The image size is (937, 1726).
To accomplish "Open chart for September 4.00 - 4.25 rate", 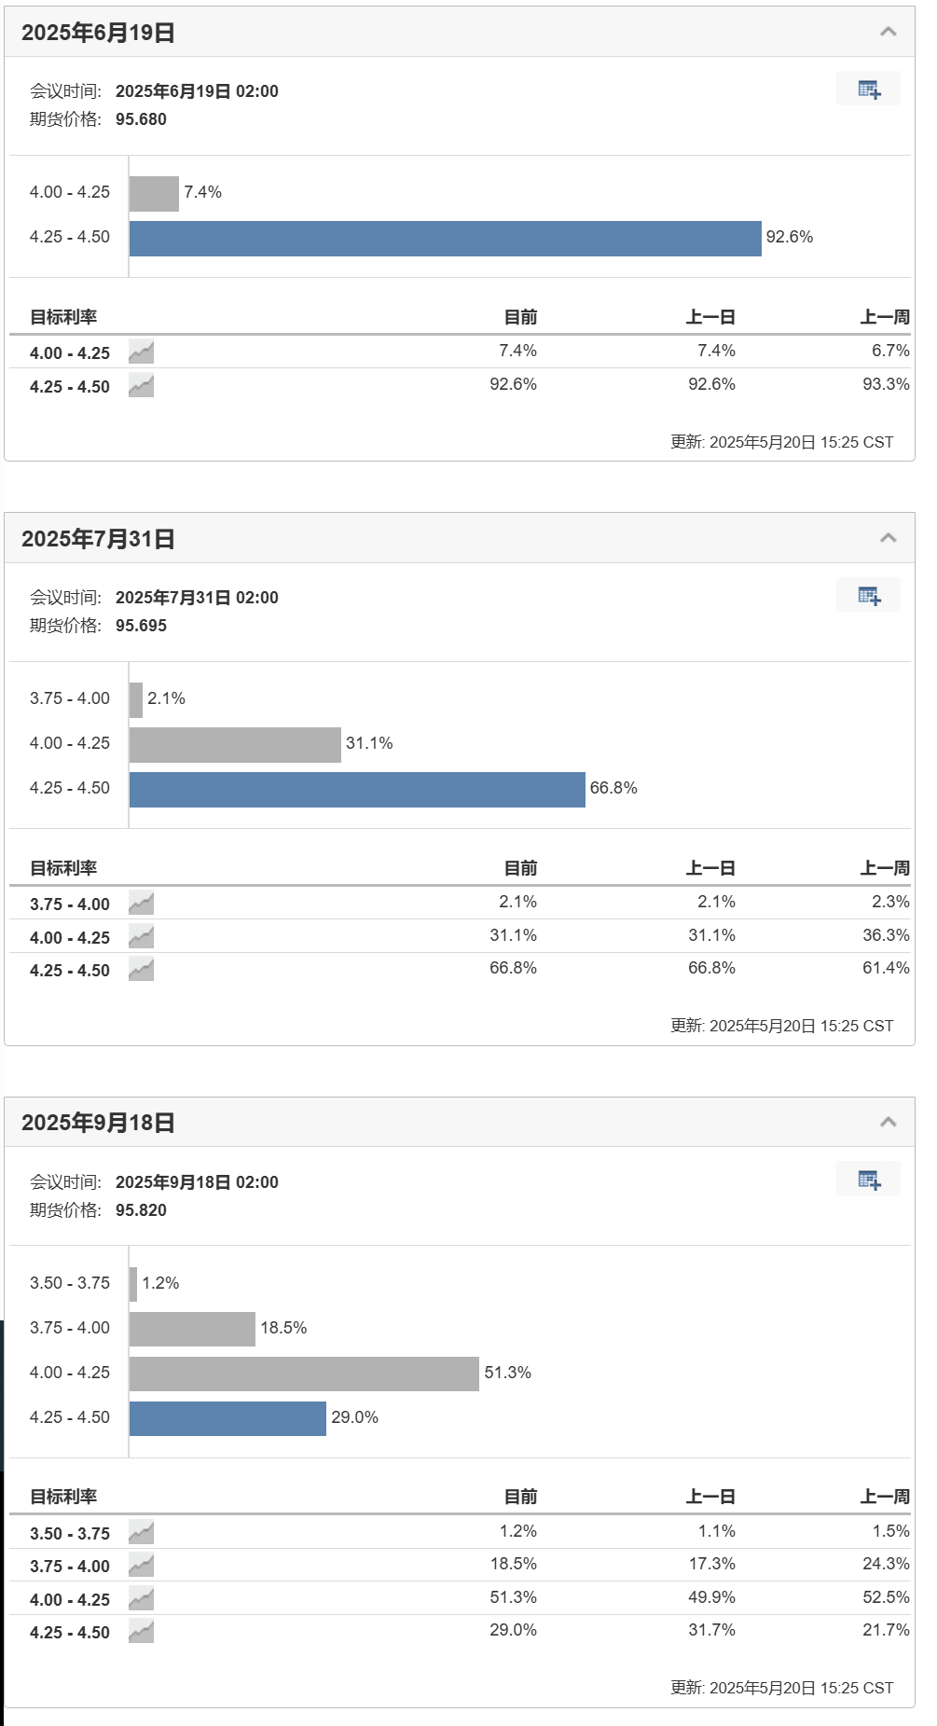I will click(141, 1599).
